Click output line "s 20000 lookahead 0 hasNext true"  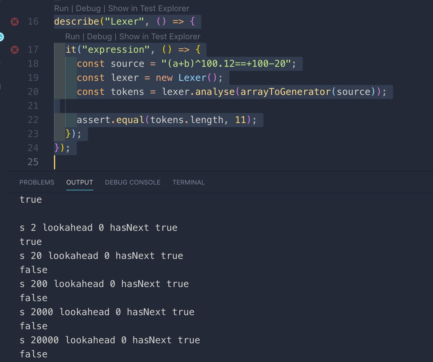pyautogui.click(x=110, y=340)
